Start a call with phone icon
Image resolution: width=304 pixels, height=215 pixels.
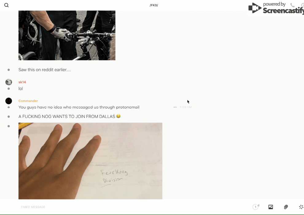[x=292, y=5]
